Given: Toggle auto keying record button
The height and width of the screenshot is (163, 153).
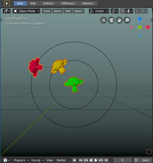Looking at the screenshot, I should [74, 160].
